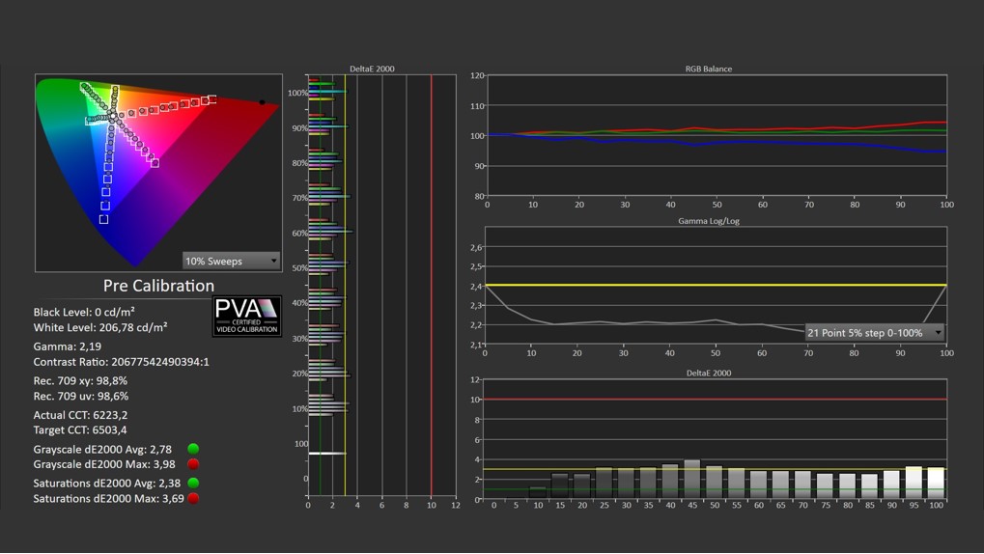Click the 100 bar in bottom DeltaE chart

936,483
